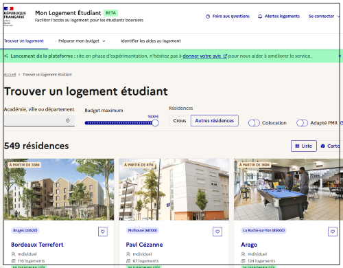Expand Préparer mon budget menu
This screenshot has width=343, height=268.
tap(82, 41)
